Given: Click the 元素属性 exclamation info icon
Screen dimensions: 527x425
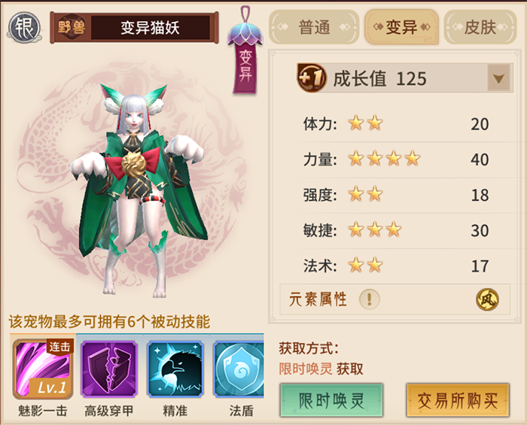Looking at the screenshot, I should pos(370,299).
